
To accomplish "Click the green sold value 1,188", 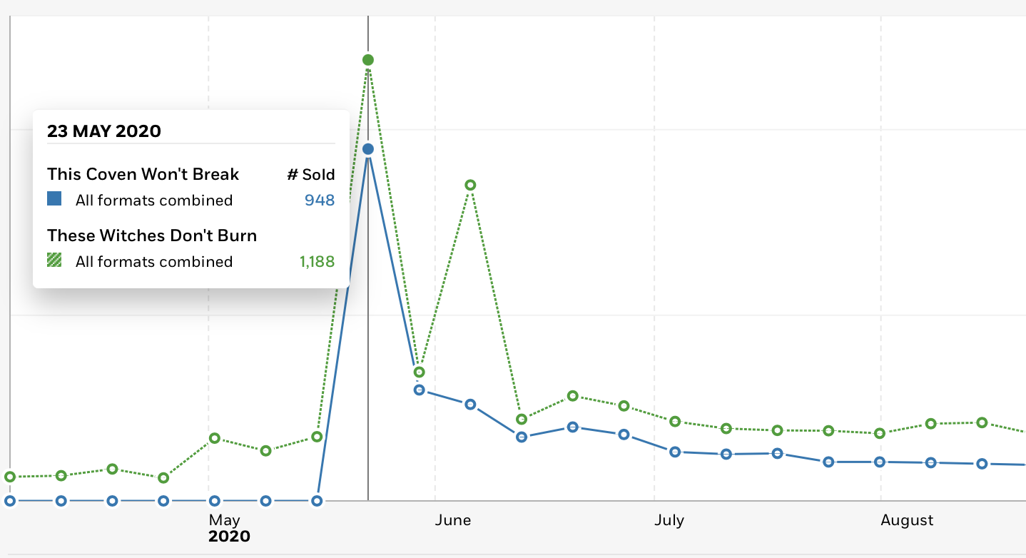I will click(x=318, y=262).
